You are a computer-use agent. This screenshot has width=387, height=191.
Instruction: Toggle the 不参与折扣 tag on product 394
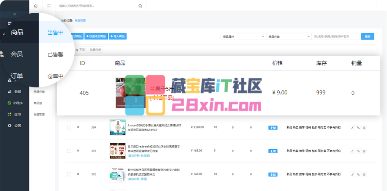point(334,127)
